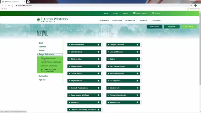The height and width of the screenshot is (113, 201).
Task: Click the plus icon on Hart Career Center
Action: click(x=138, y=66)
